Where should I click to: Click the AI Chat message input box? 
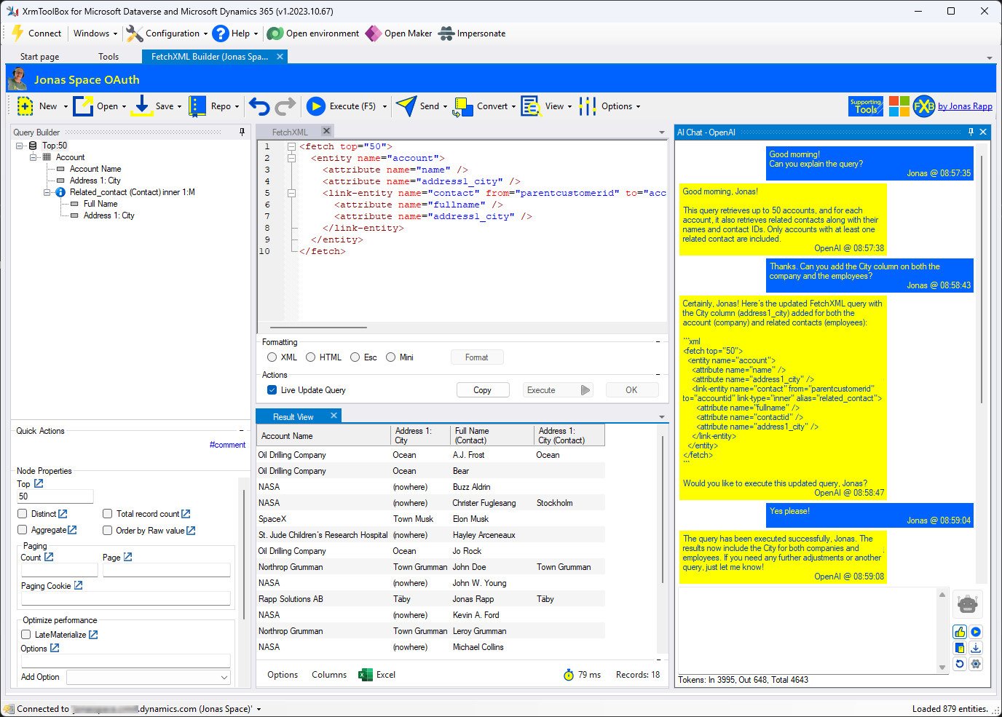[x=808, y=630]
